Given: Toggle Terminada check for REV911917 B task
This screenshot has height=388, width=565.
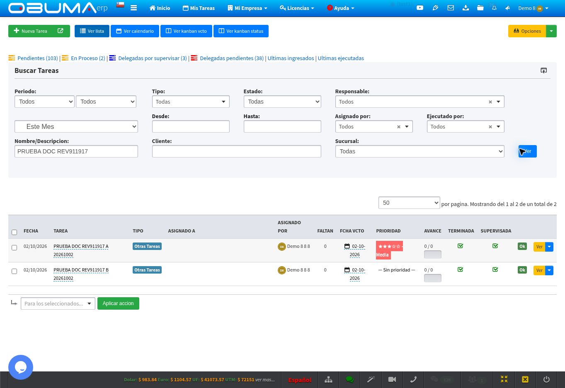Looking at the screenshot, I should pos(460,269).
